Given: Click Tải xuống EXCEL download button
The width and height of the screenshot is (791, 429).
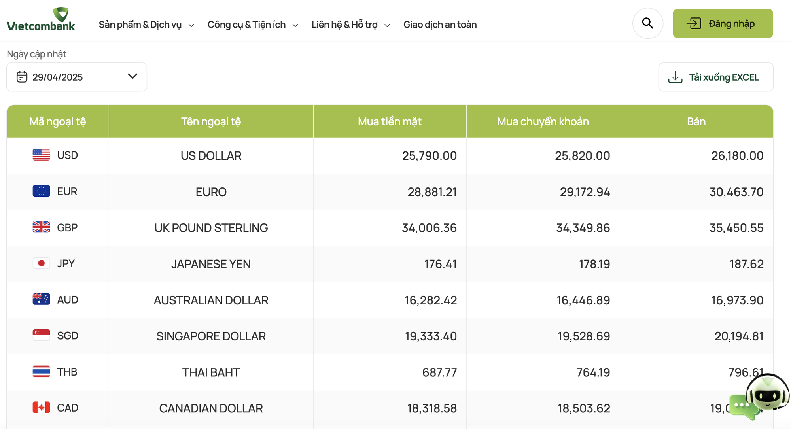Looking at the screenshot, I should (x=715, y=77).
